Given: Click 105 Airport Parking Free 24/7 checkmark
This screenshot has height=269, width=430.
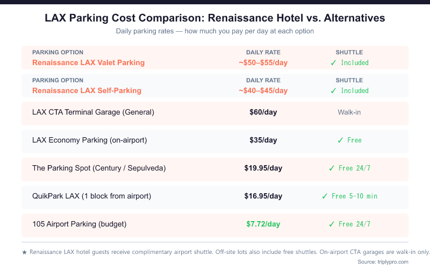Looking at the screenshot, I should click(332, 224).
